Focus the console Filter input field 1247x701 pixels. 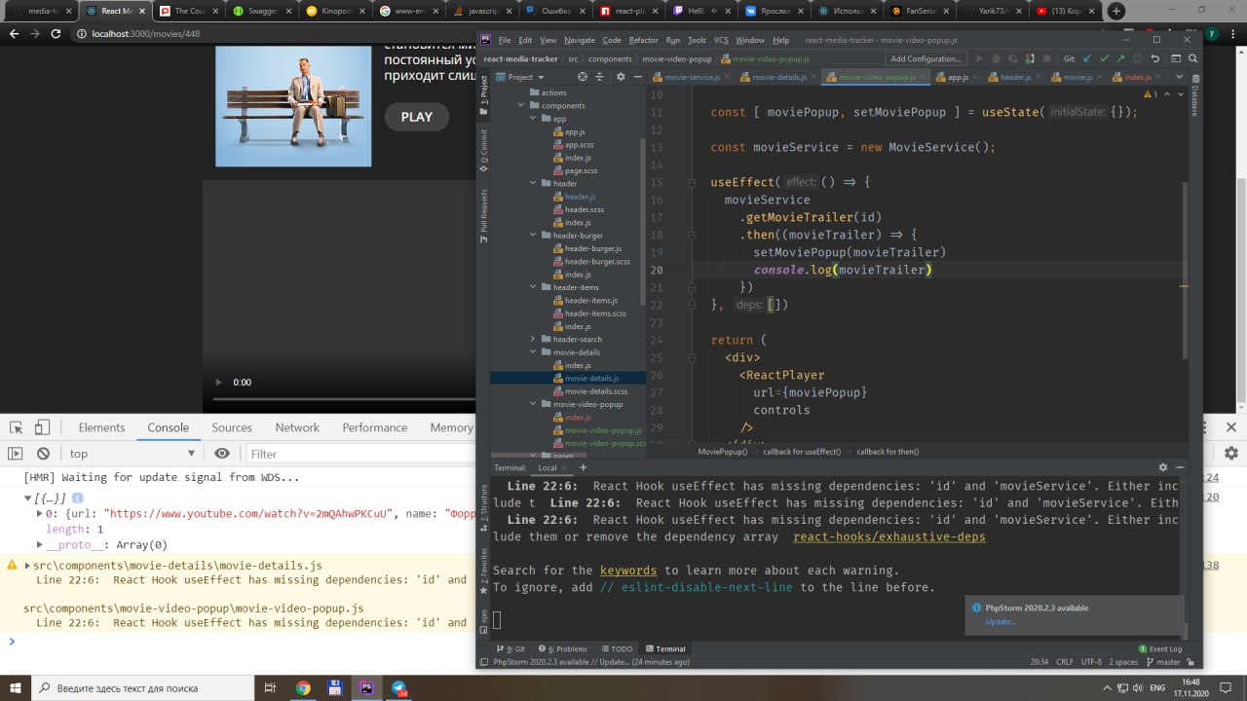(359, 454)
